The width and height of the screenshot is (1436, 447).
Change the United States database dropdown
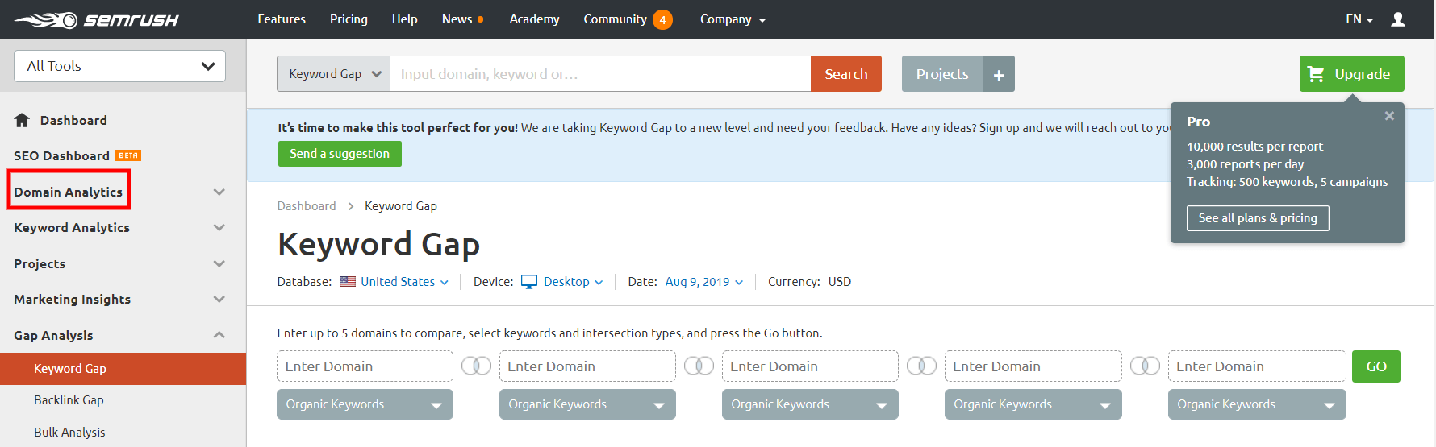point(394,282)
